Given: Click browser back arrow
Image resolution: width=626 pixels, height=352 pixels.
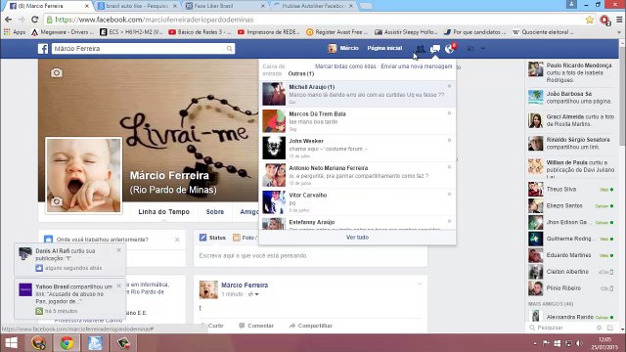Looking at the screenshot, I should pos(9,20).
